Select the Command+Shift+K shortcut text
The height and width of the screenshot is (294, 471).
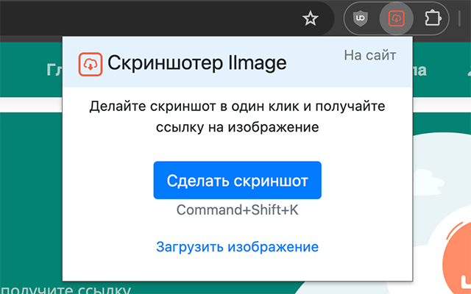(237, 209)
